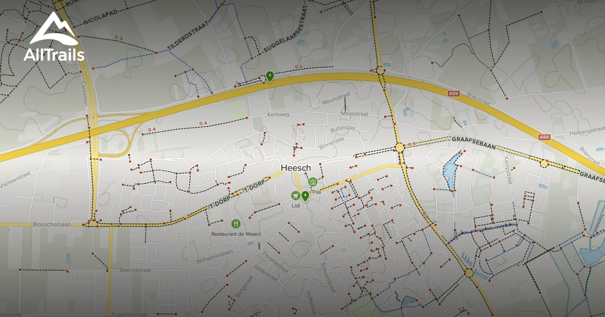The height and width of the screenshot is (317, 605).
Task: Open the green trail pin beside Lidl
Action: 305,196
